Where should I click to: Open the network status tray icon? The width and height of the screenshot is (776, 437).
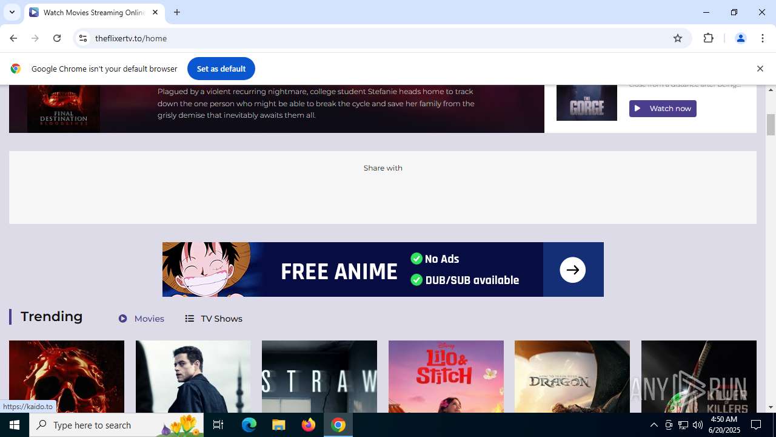coord(683,425)
